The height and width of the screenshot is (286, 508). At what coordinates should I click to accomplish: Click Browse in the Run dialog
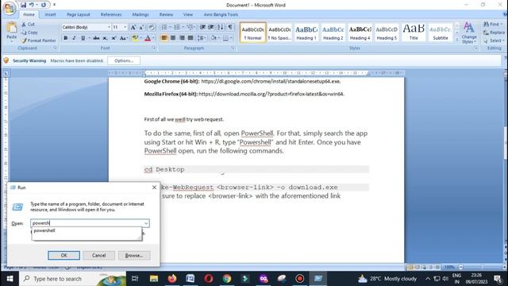134,255
